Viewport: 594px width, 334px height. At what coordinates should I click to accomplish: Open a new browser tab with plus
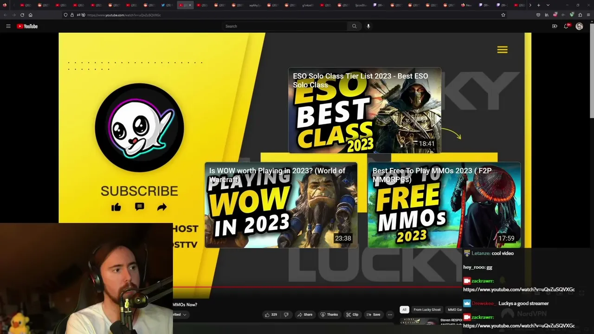pyautogui.click(x=538, y=5)
